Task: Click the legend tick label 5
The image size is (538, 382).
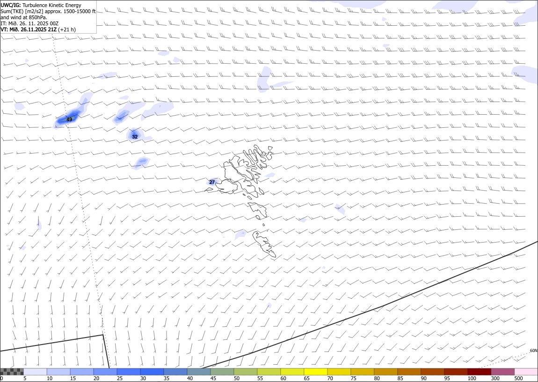Action: pos(25,378)
